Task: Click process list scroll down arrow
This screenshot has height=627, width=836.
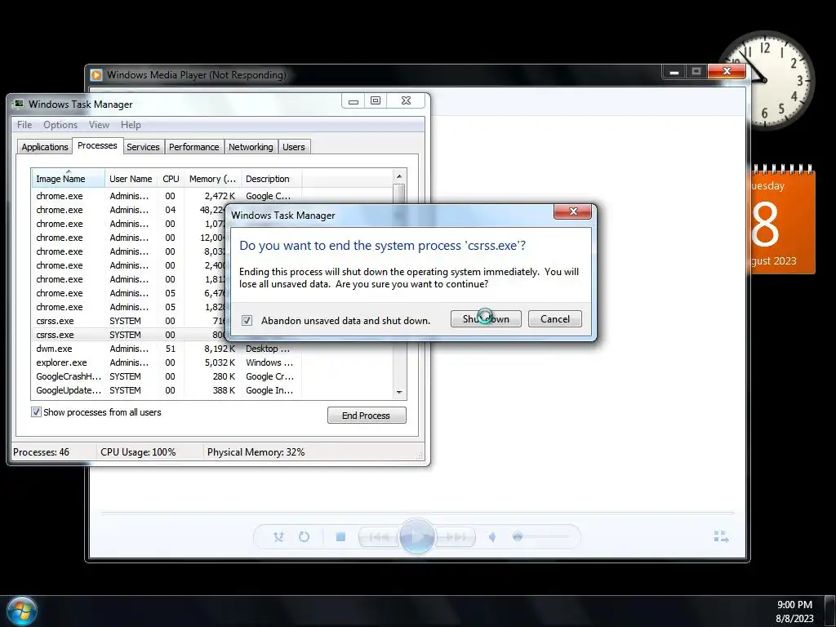Action: [399, 392]
